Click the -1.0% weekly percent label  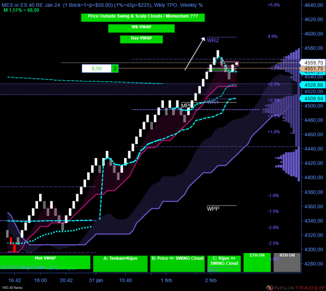click(x=273, y=196)
